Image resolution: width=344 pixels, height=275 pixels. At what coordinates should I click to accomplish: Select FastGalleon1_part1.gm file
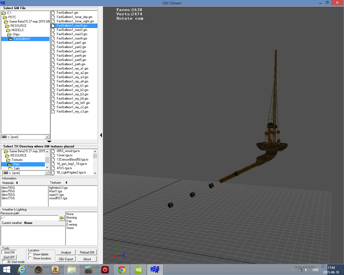tap(71, 43)
